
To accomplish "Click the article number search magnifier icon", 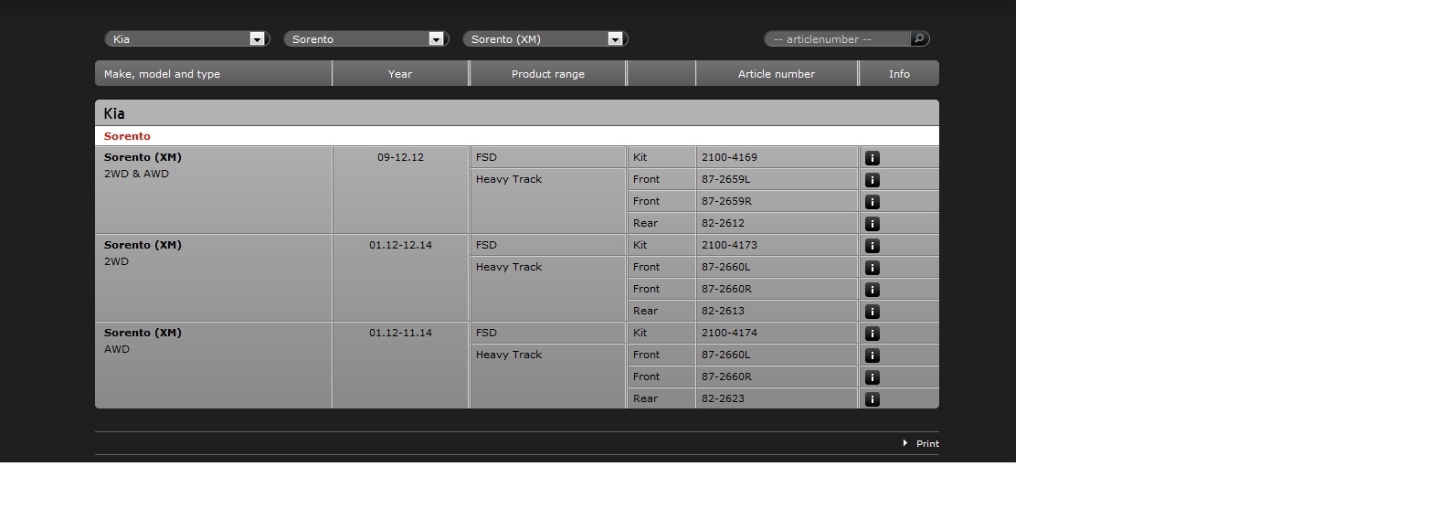I will [920, 38].
